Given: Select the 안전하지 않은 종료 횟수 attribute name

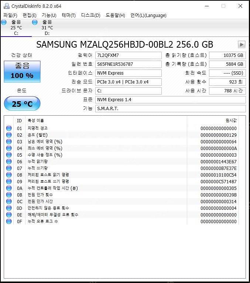Looking at the screenshot, I should (48, 208).
